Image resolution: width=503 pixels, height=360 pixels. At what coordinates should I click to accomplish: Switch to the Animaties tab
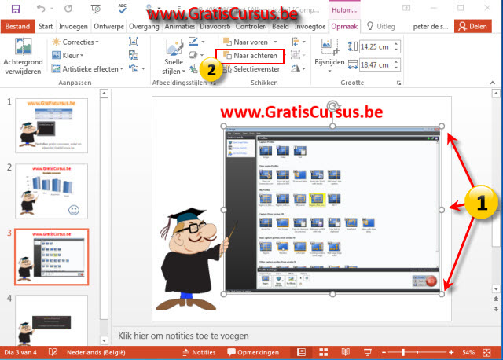(180, 26)
